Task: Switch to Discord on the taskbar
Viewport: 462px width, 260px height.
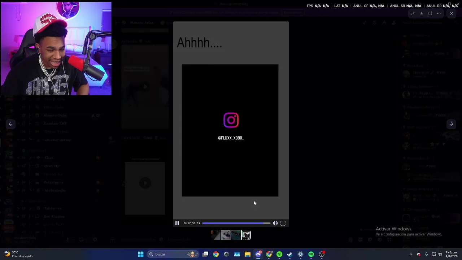Action: [x=258, y=254]
